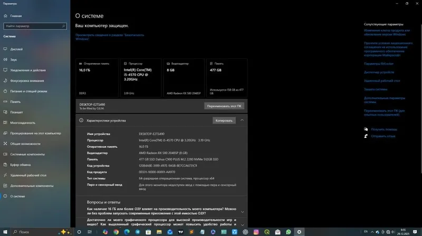
Task: Open Проецирование на этот компьютер
Action: click(x=35, y=133)
